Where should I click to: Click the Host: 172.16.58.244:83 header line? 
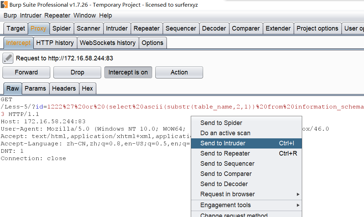click(43, 121)
